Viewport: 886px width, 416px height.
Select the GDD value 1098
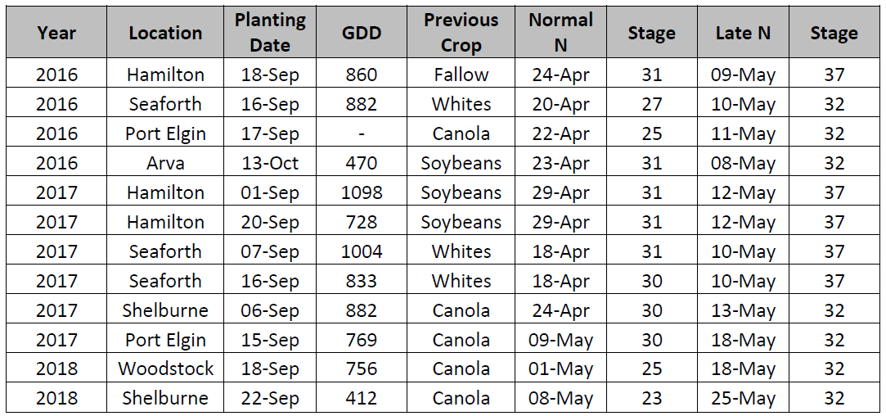(x=361, y=192)
